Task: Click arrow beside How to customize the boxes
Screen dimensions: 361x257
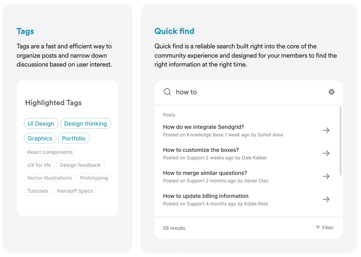Action: coord(326,153)
